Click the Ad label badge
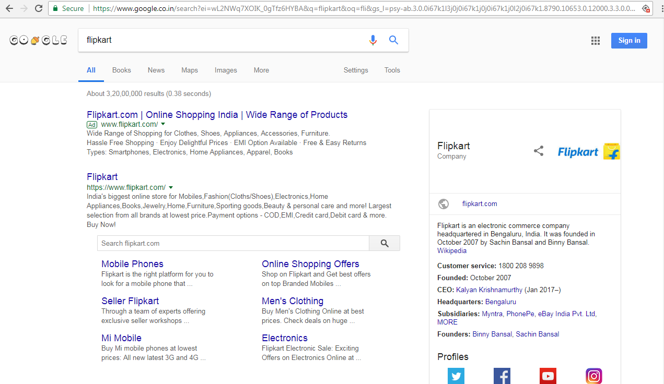Image resolution: width=664 pixels, height=384 pixels. click(92, 125)
